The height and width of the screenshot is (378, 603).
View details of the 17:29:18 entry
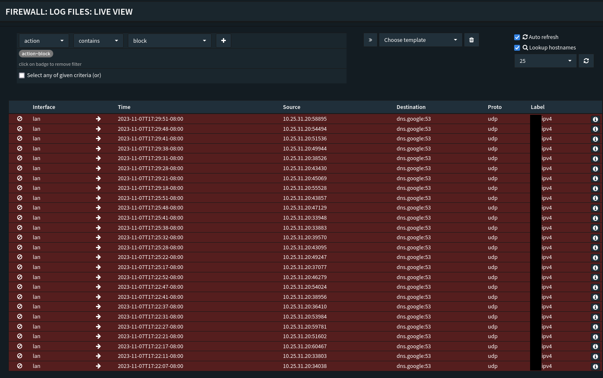pyautogui.click(x=595, y=189)
